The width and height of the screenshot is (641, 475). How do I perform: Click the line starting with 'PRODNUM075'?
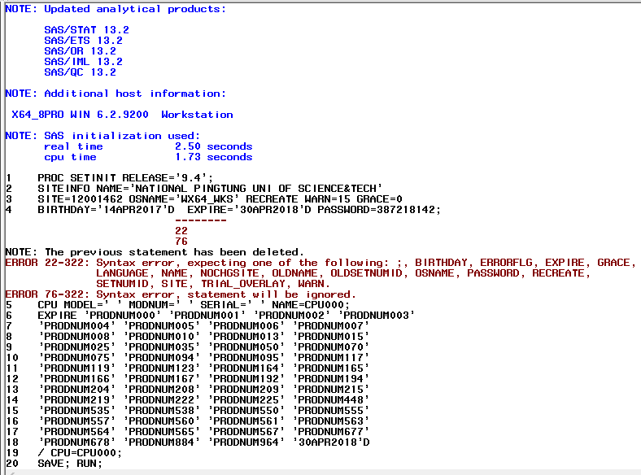pos(188,358)
